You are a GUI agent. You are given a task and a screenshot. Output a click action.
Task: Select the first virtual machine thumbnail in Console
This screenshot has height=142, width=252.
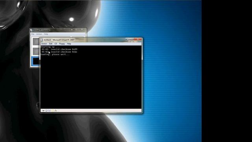pos(36,41)
